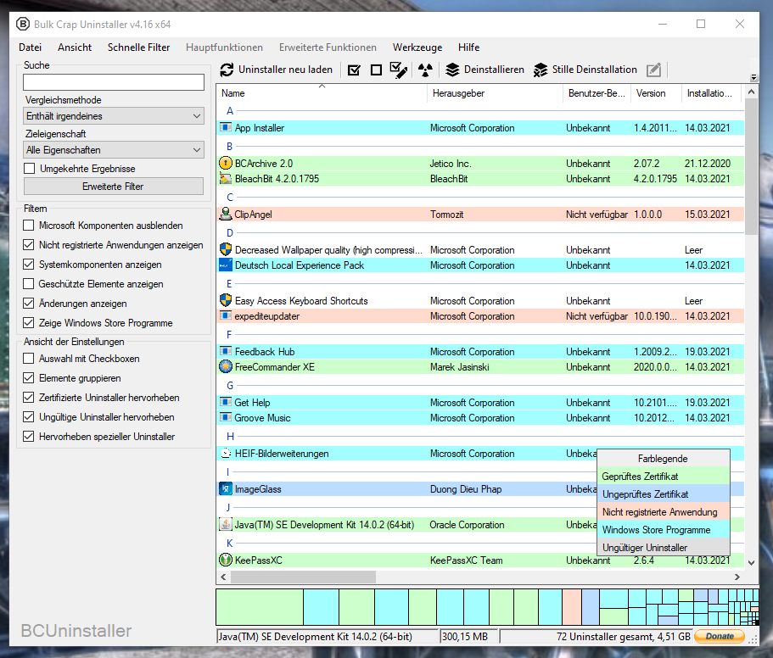This screenshot has width=773, height=658.
Task: Open the Erweiterte Funktionen menu
Action: (328, 47)
